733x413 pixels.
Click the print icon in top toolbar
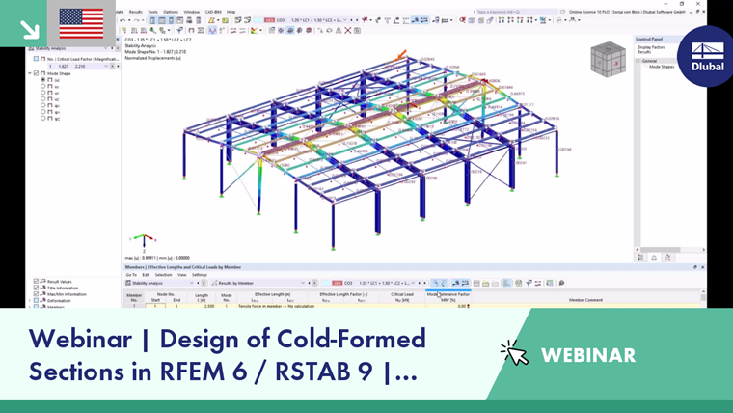tap(189, 20)
